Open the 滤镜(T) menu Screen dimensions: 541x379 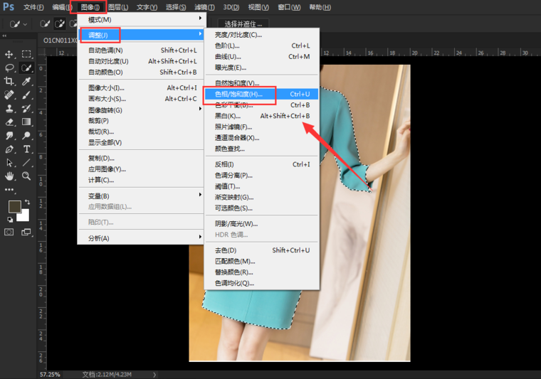pyautogui.click(x=204, y=7)
